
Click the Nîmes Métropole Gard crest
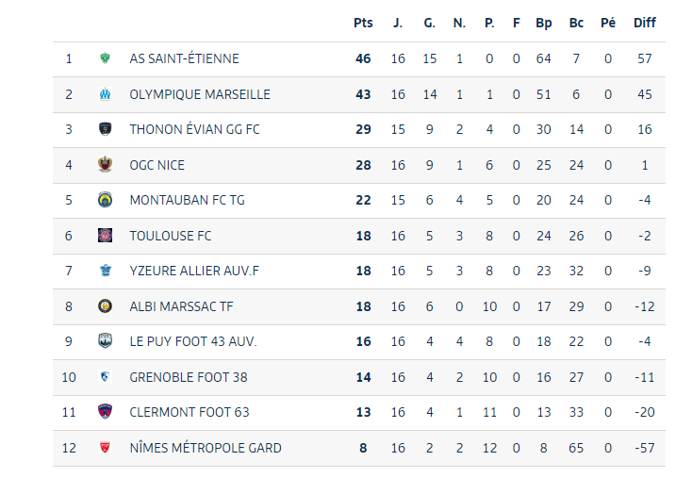(105, 448)
